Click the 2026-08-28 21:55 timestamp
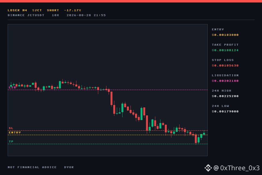Viewport: 262px width, 175px height. tap(86, 15)
